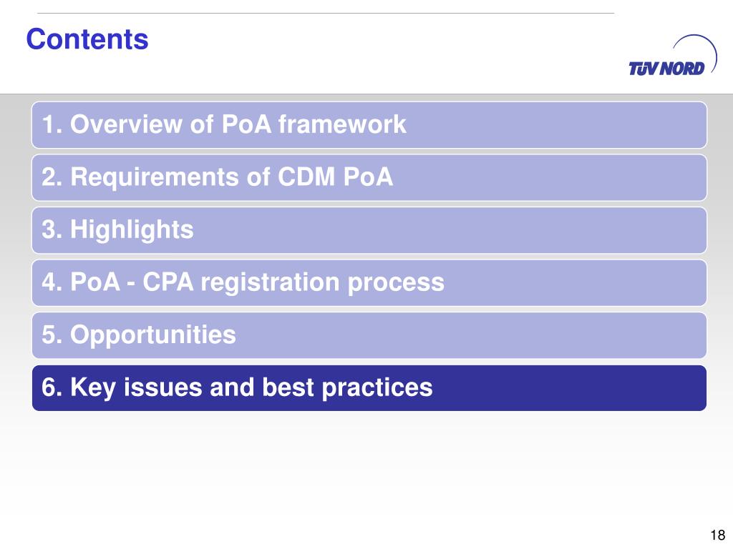Image resolution: width=733 pixels, height=549 pixels.
Task: Click the Contents slide title
Action: (87, 39)
